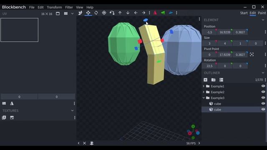Open the Transform menu
Screen dimensions: 267x150
(54, 7)
